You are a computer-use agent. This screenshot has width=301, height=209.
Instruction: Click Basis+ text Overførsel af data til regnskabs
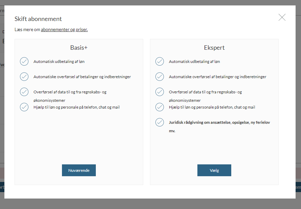(70, 92)
